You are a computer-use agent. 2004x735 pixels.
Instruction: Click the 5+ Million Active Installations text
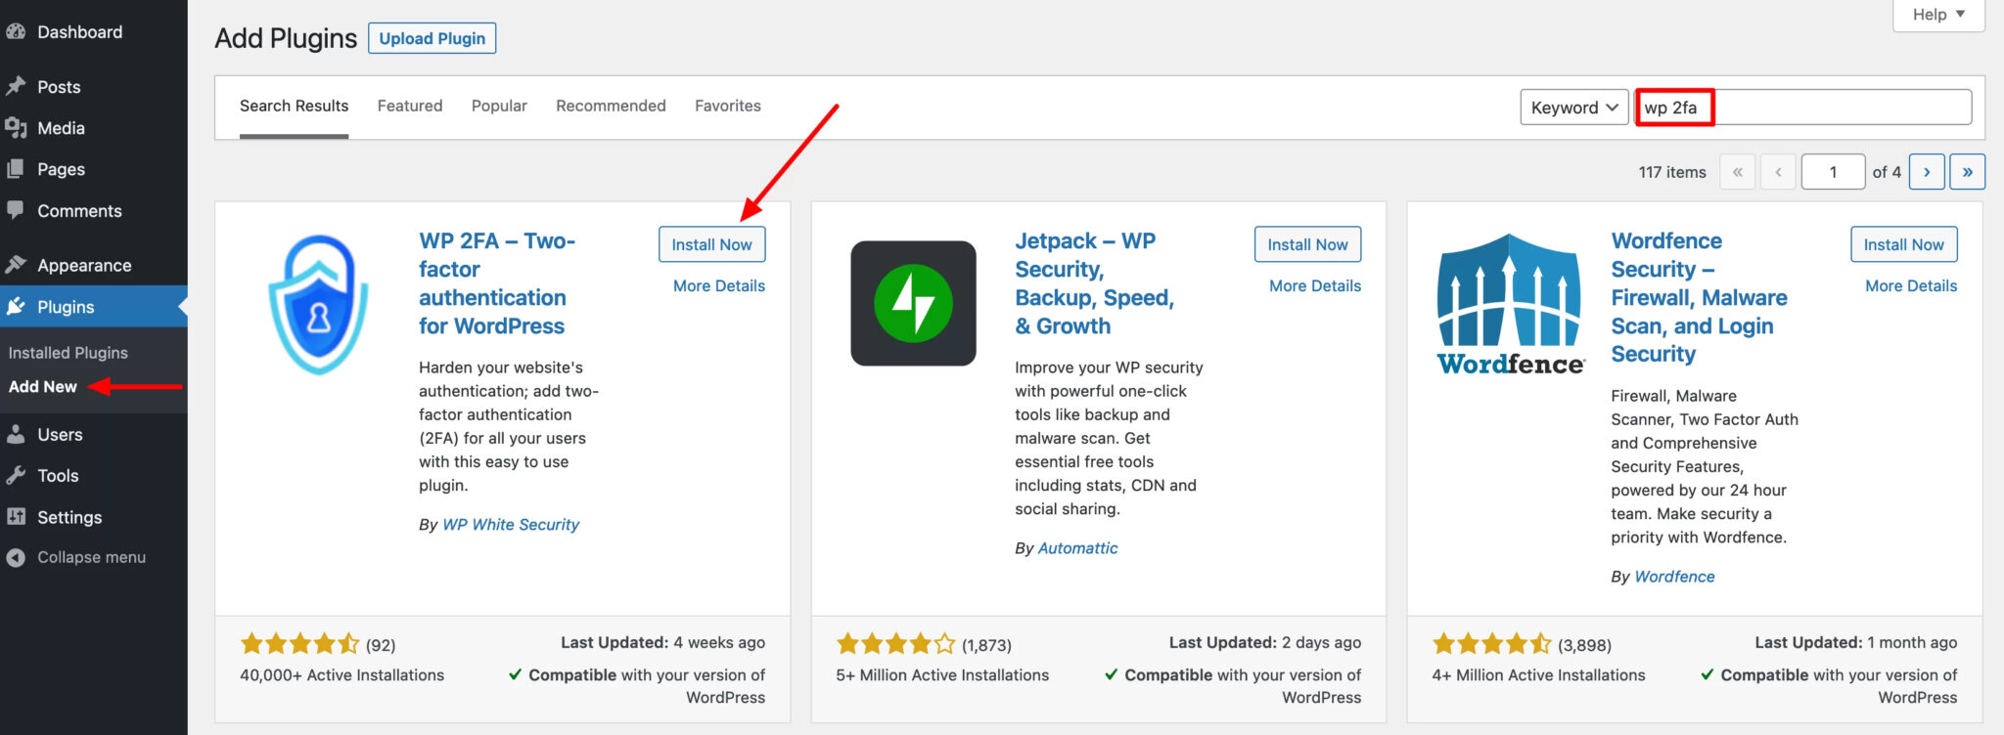pyautogui.click(x=942, y=674)
